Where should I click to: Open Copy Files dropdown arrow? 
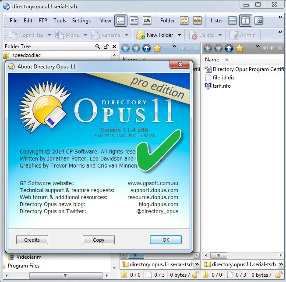click(49, 35)
